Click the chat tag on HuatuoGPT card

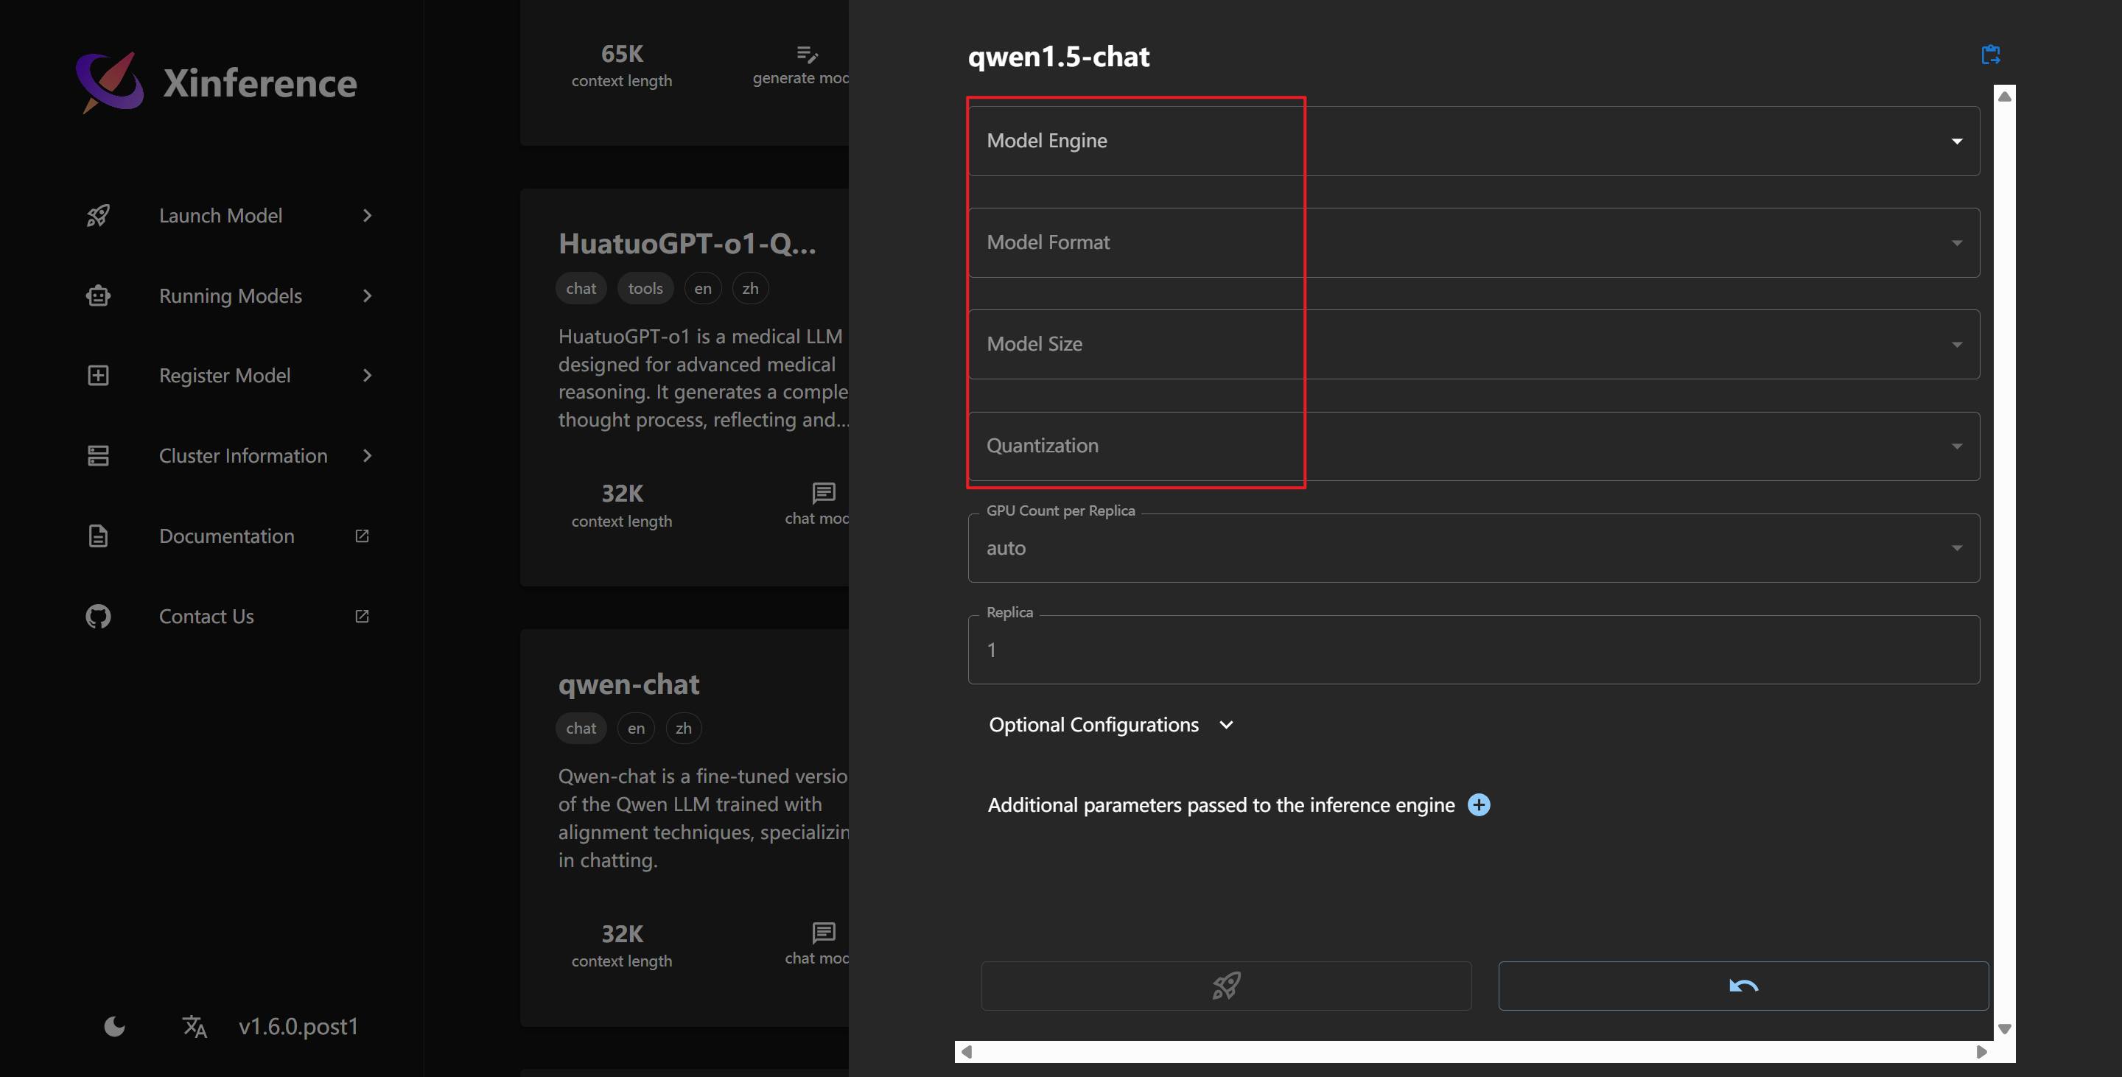pyautogui.click(x=581, y=288)
